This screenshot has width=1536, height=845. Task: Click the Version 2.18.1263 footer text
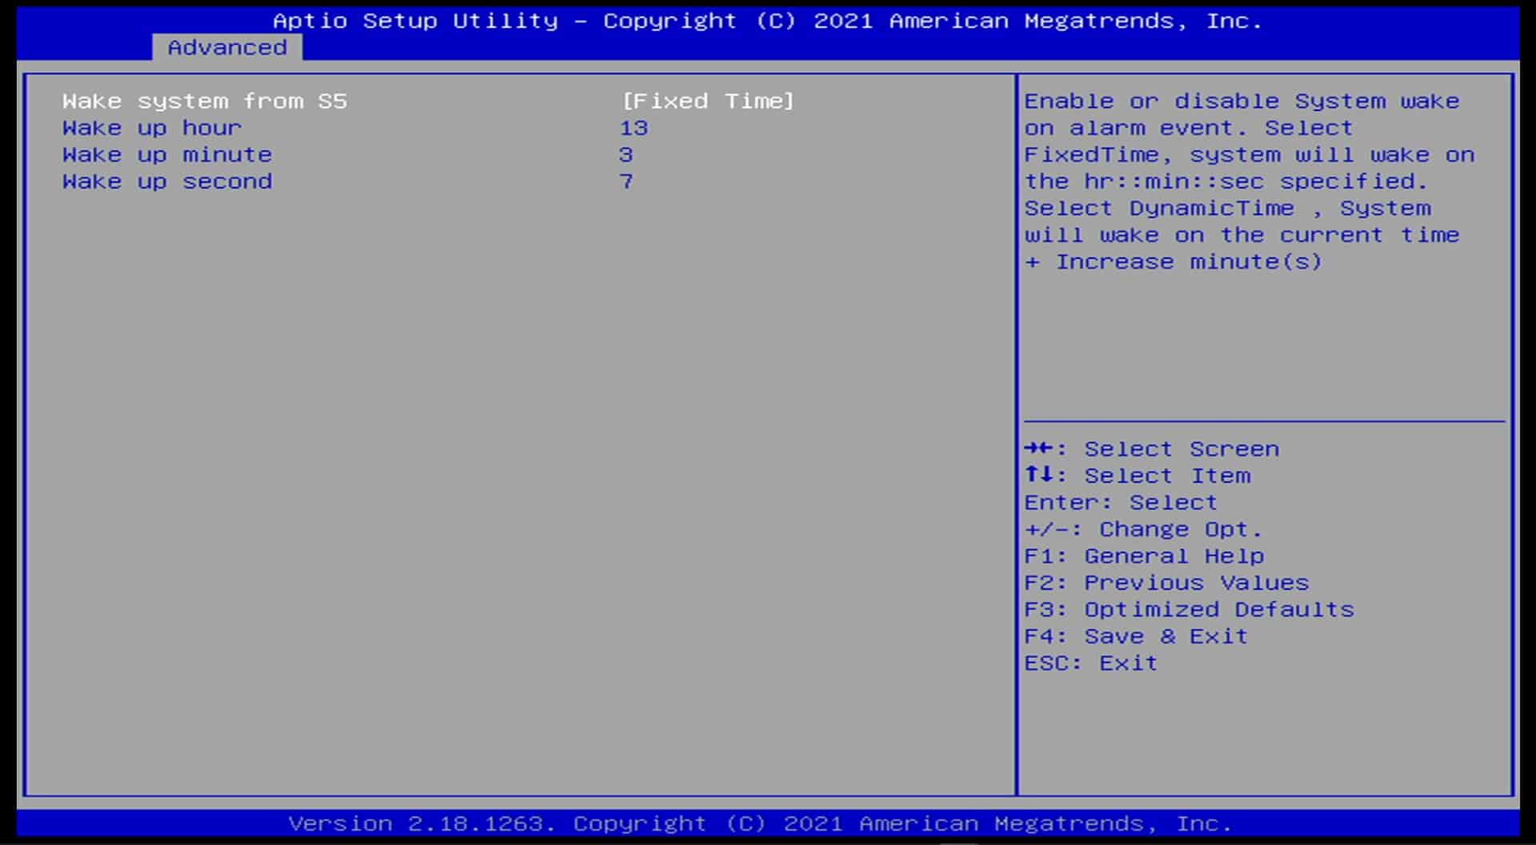tap(761, 823)
